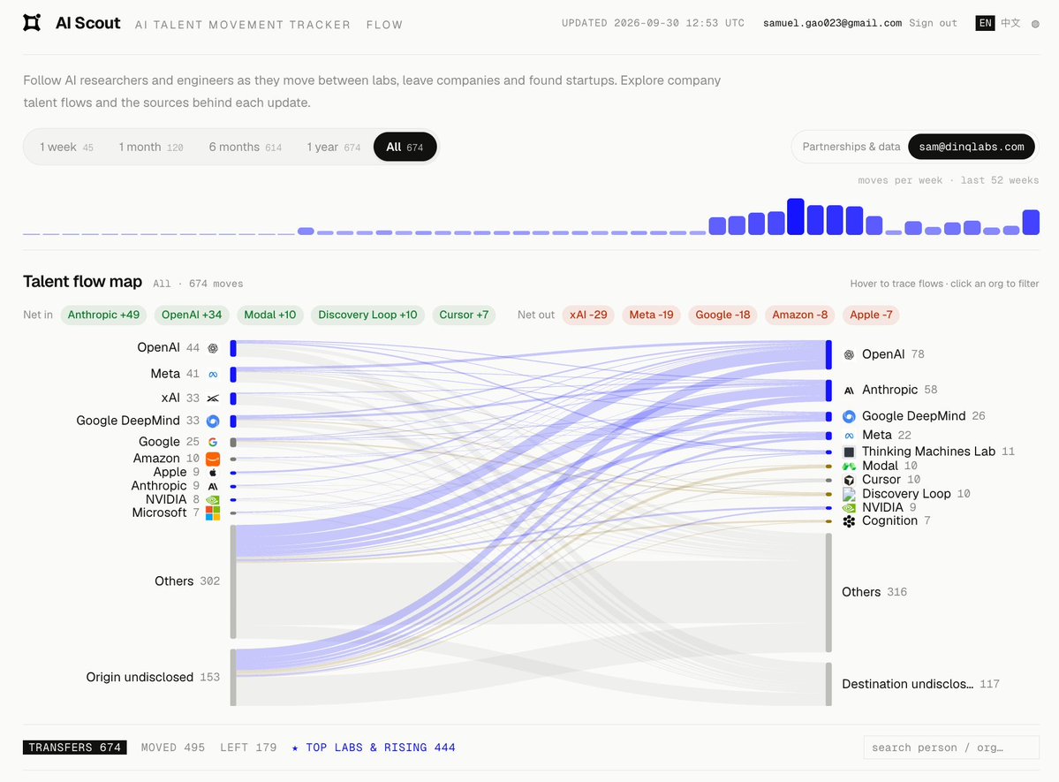
Task: Click the UPDATED 2026-09-30 timestamp text
Action: point(653,23)
